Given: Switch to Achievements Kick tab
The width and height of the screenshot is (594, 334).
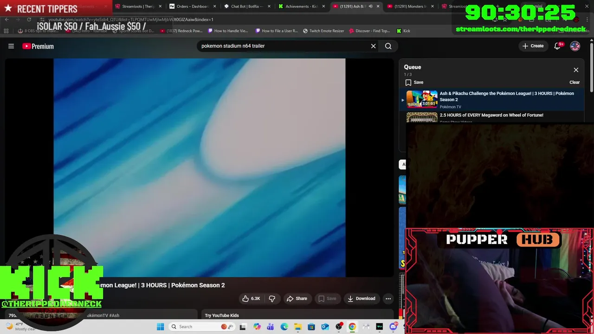Looking at the screenshot, I should [x=302, y=6].
